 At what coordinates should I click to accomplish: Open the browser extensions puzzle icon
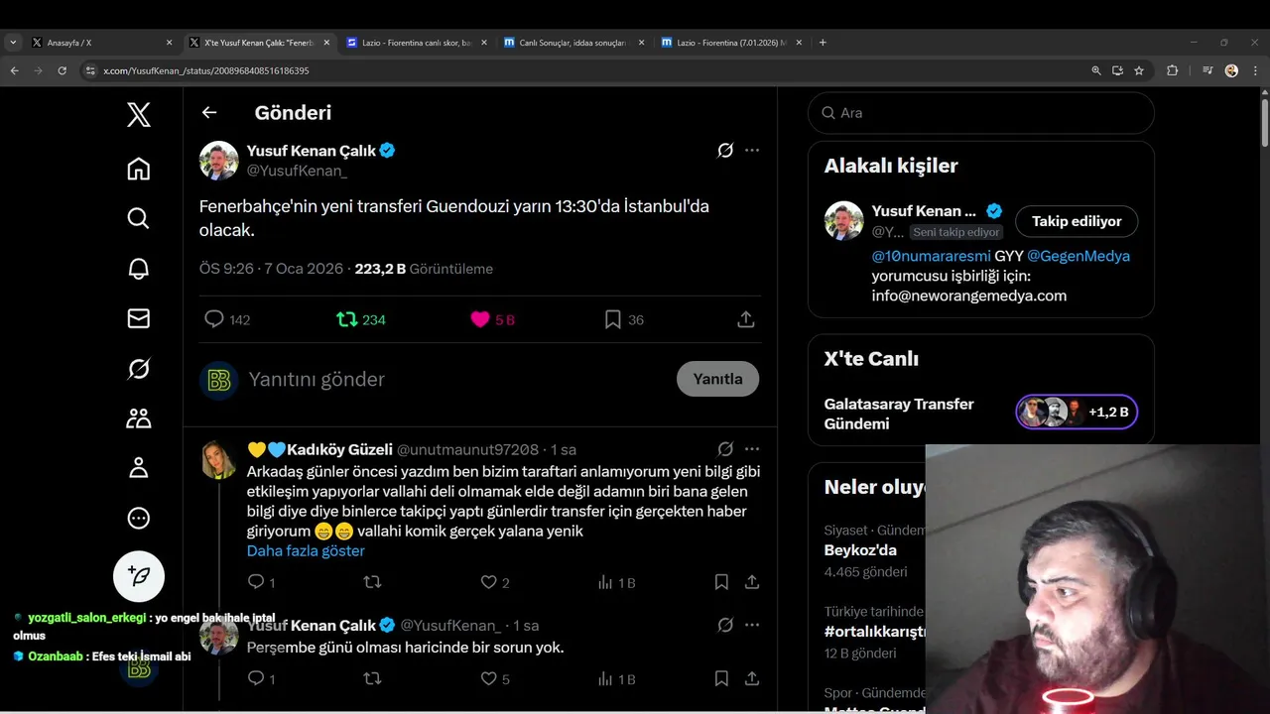(x=1172, y=70)
